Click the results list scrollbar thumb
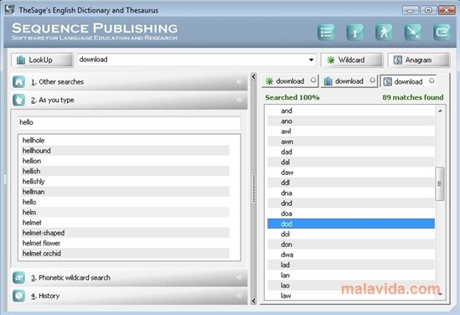 coord(439,184)
